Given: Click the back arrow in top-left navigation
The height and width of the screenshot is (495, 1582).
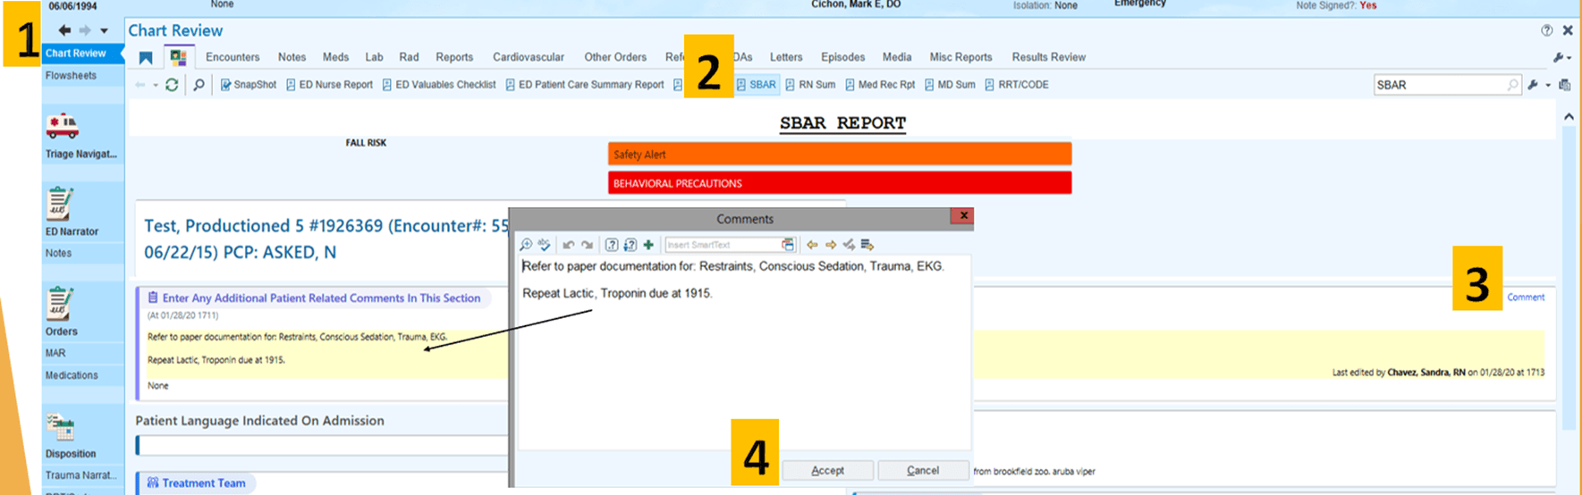Looking at the screenshot, I should [x=64, y=30].
